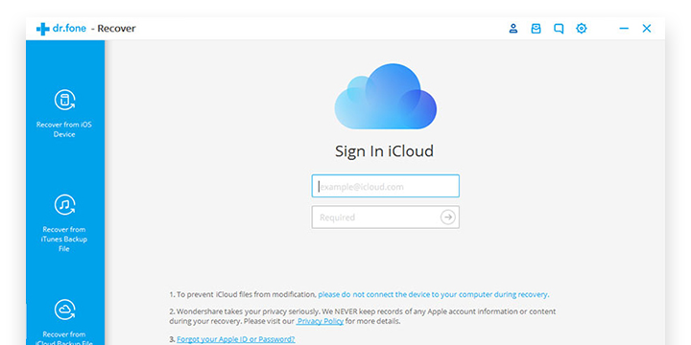Open Forgot your Apple ID or Password link
691x345 pixels.
(236, 339)
